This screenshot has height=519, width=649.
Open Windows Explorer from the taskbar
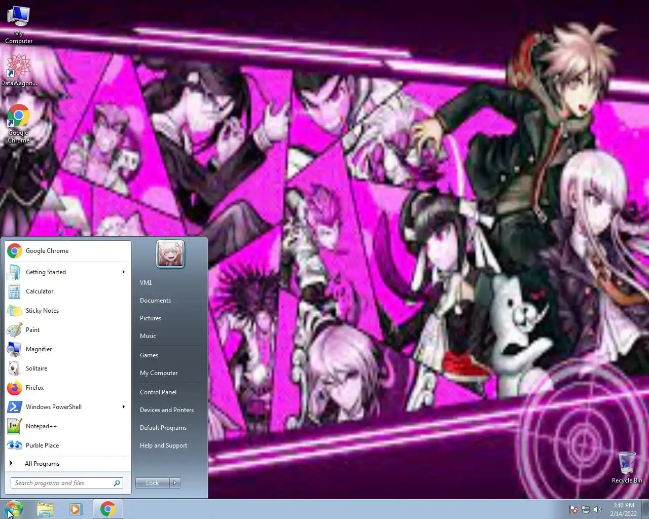coord(45,509)
